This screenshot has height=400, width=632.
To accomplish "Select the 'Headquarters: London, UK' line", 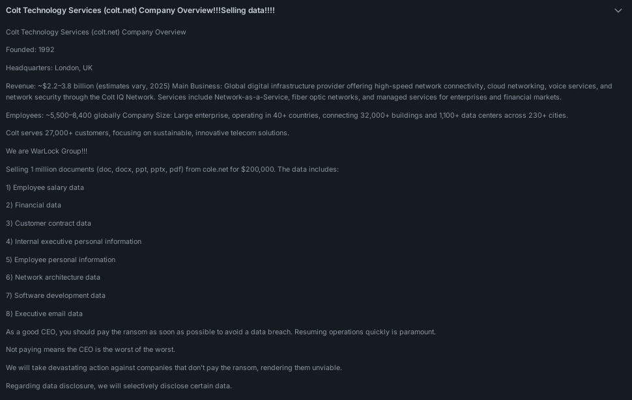I will pos(49,68).
